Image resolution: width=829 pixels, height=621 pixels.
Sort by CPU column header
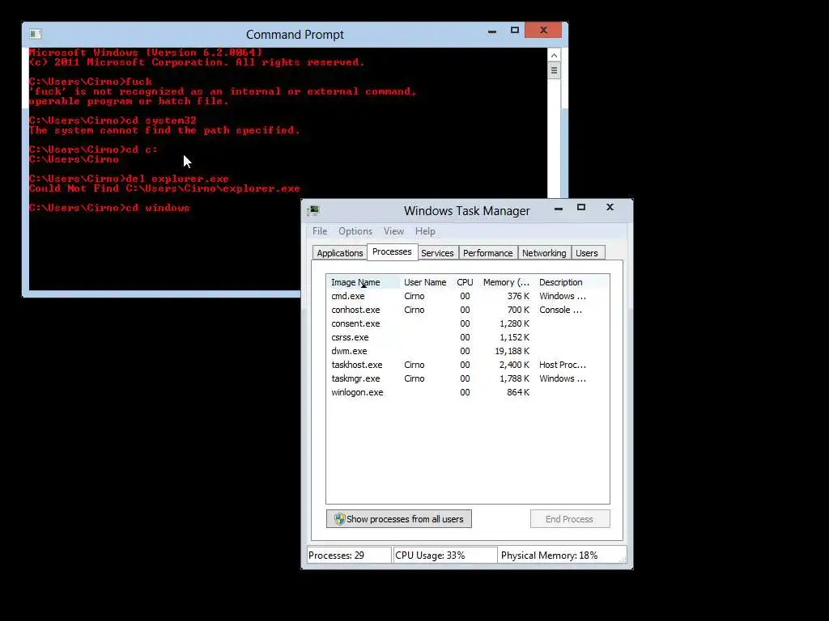coord(465,282)
